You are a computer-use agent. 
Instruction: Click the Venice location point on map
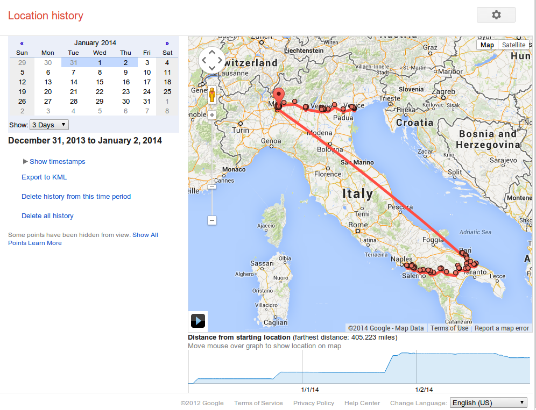coord(353,108)
